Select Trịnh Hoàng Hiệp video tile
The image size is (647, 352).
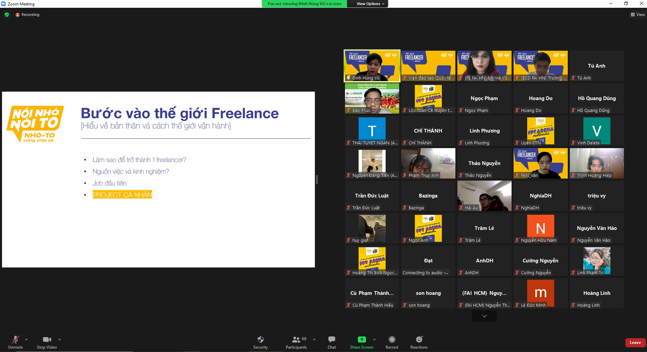[x=597, y=163]
